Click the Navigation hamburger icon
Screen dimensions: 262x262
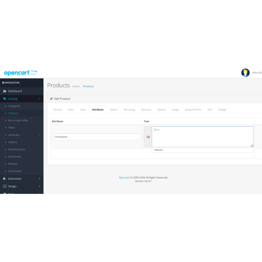pyautogui.click(x=3, y=83)
